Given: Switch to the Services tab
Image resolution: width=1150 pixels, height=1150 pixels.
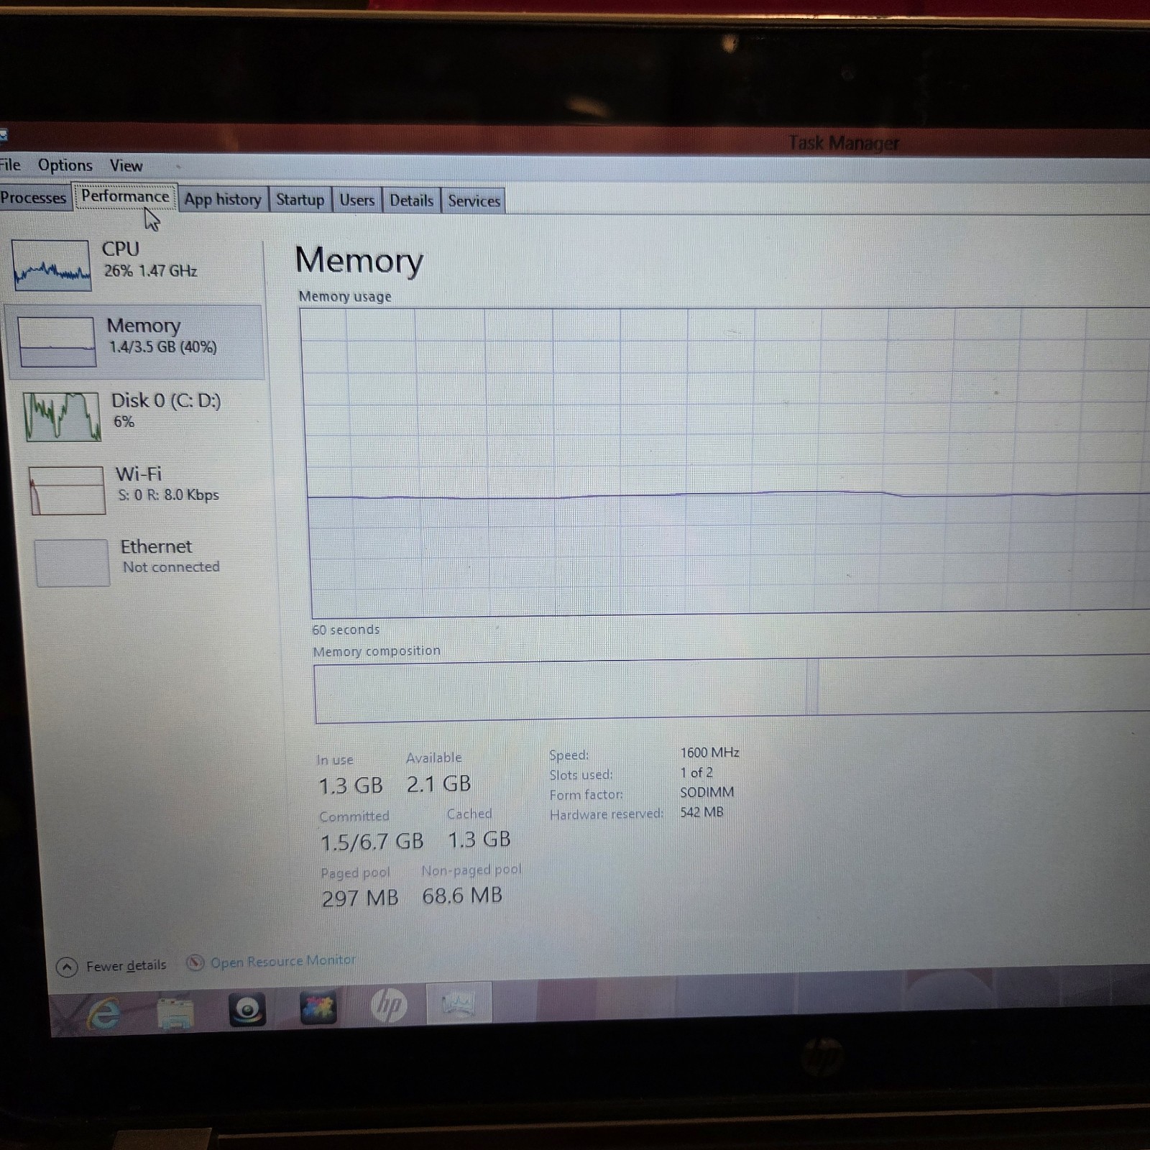Looking at the screenshot, I should pyautogui.click(x=474, y=201).
